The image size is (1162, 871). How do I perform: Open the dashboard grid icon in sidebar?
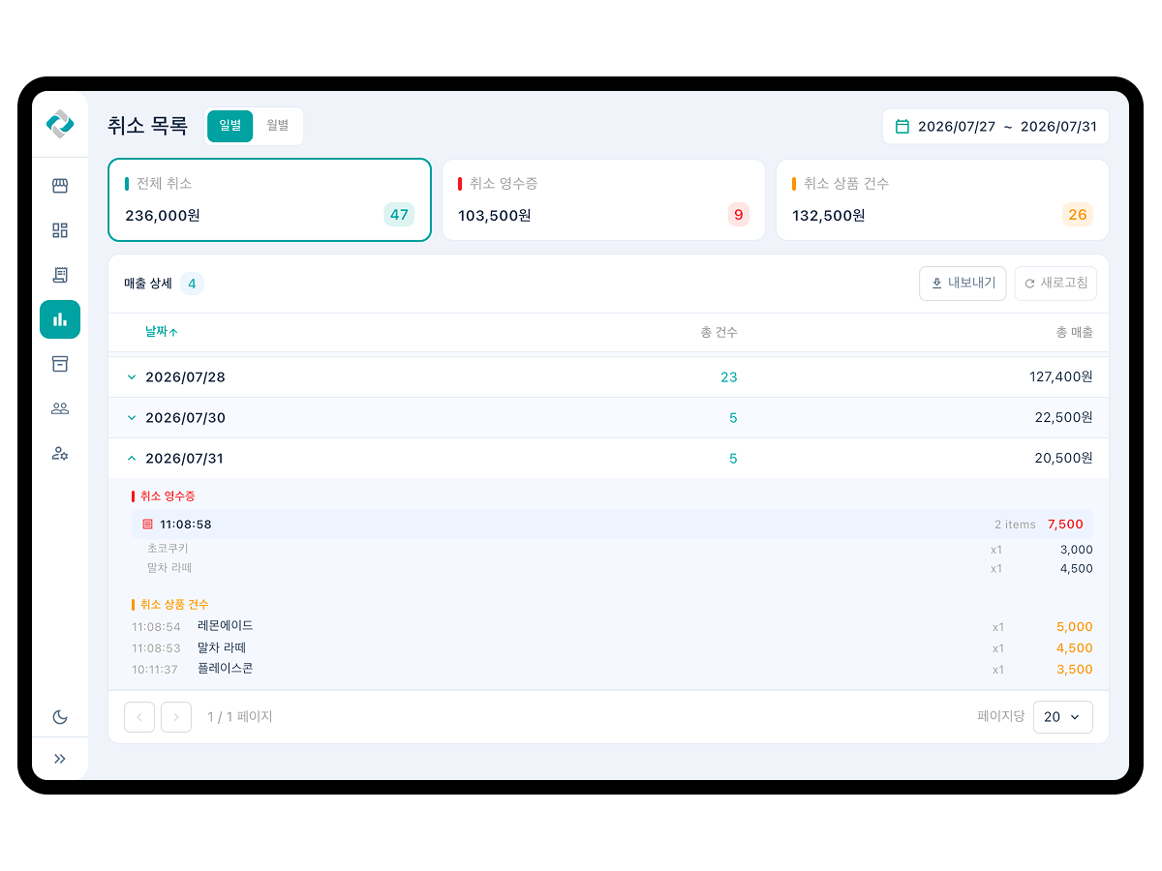pos(60,230)
